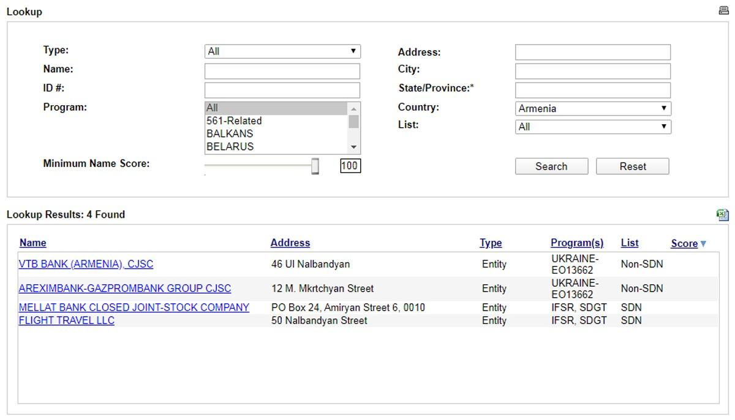
Task: Click UKRAINE-EO13662 program in VTB BANK row
Action: [x=575, y=264]
